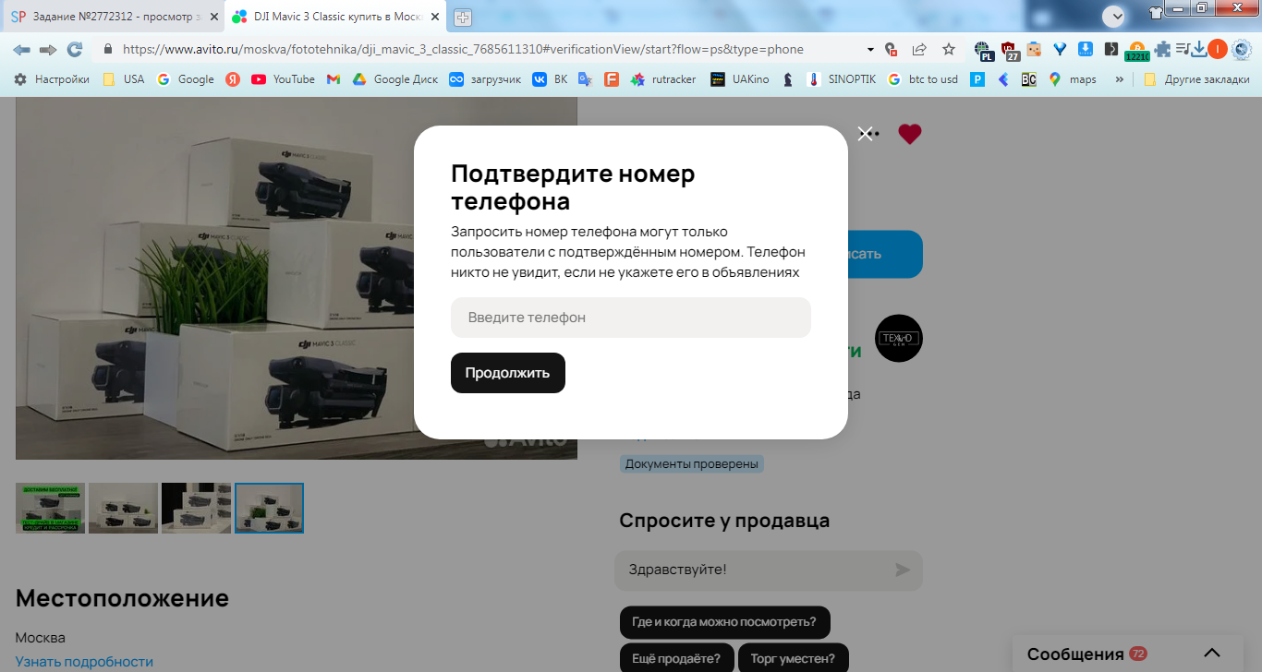This screenshot has width=1262, height=672.
Task: Open the 'btc to usd' bookmark
Action: click(922, 79)
